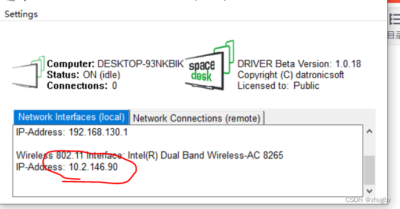Switch to Network Interfaces (local) tab

(71, 117)
